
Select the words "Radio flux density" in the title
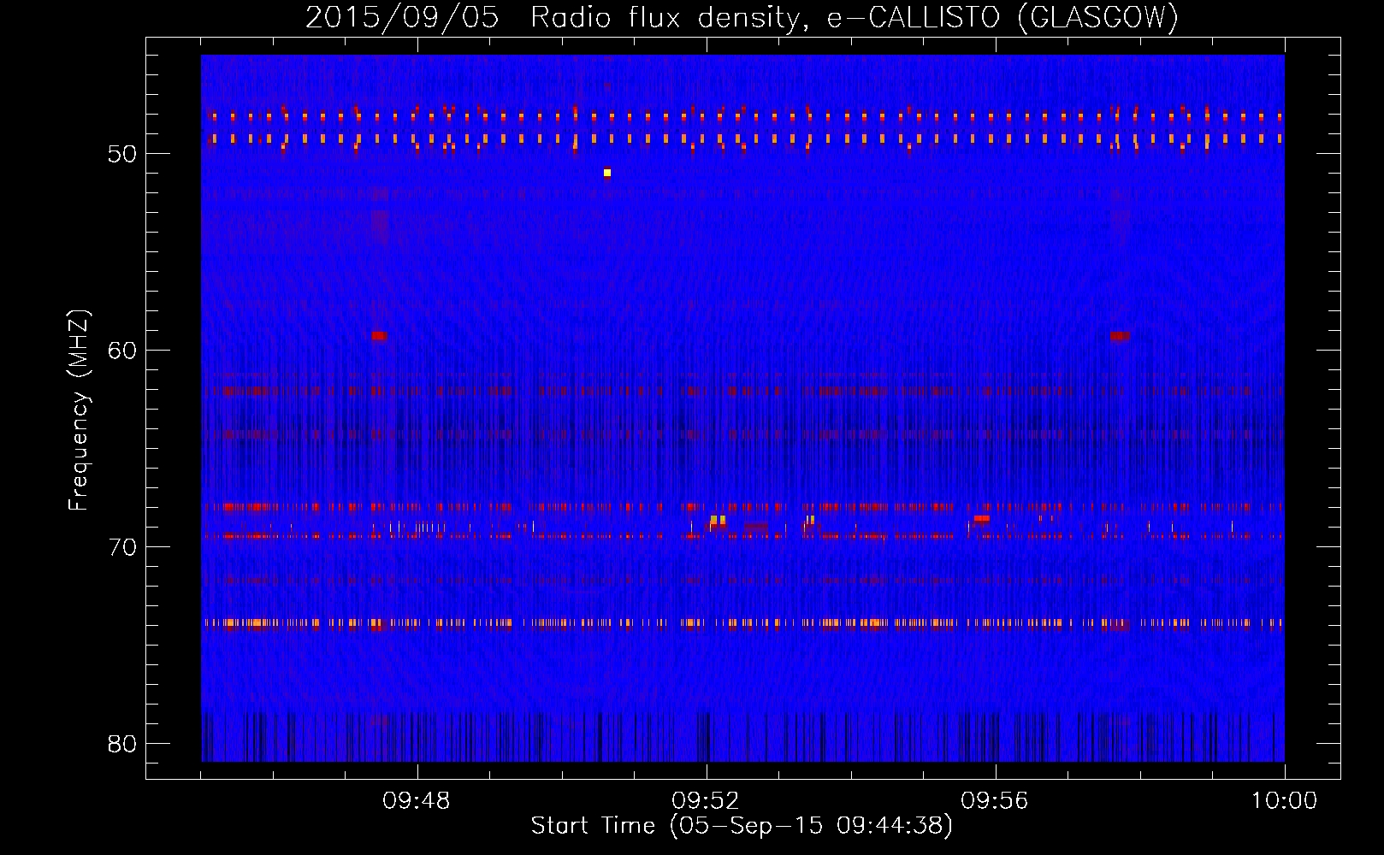tap(668, 17)
